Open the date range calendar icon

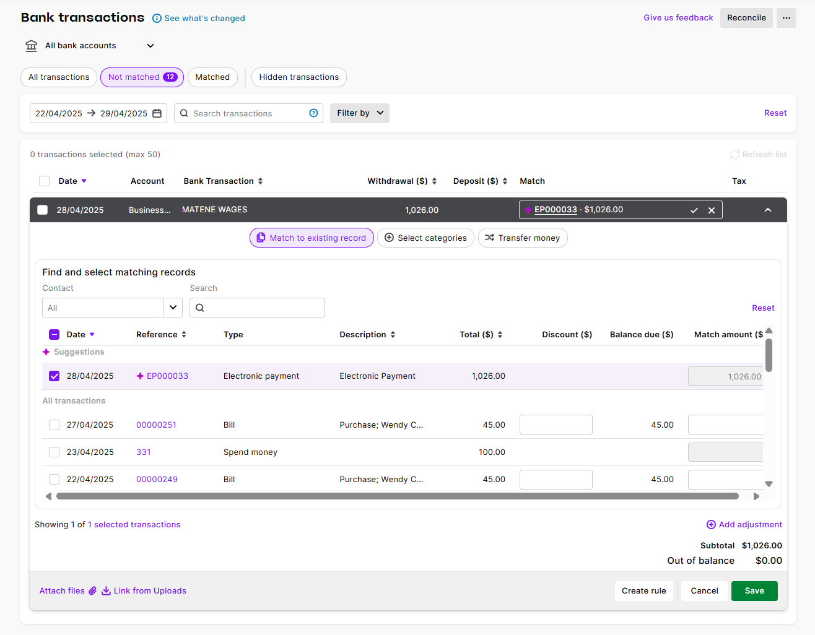coord(157,113)
